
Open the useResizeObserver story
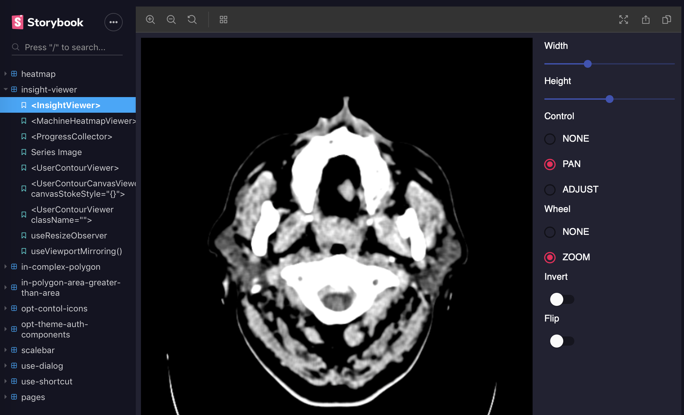point(69,236)
